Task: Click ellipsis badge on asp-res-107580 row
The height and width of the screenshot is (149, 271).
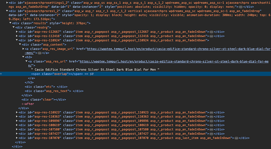Action: click(x=211, y=129)
